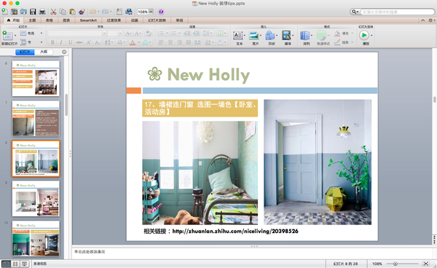This screenshot has height=268, width=437.
Task: Adjust the zoom slider in status bar
Action: click(x=395, y=264)
